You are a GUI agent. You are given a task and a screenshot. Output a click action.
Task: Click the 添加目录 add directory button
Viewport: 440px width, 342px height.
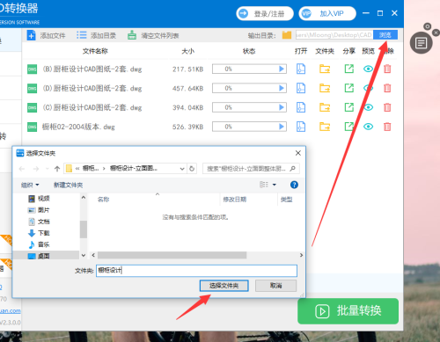96,35
